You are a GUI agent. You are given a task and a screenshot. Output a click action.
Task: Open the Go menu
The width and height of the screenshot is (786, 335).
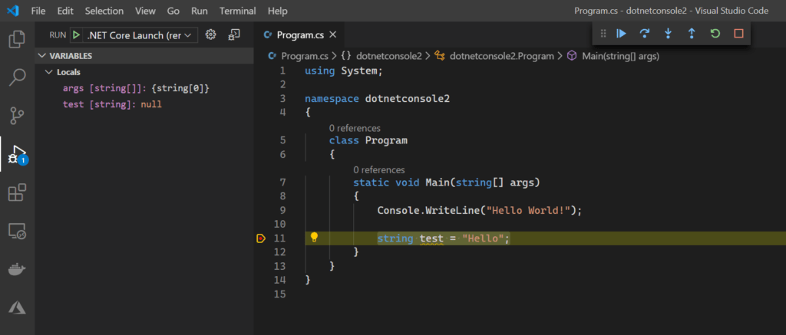173,11
